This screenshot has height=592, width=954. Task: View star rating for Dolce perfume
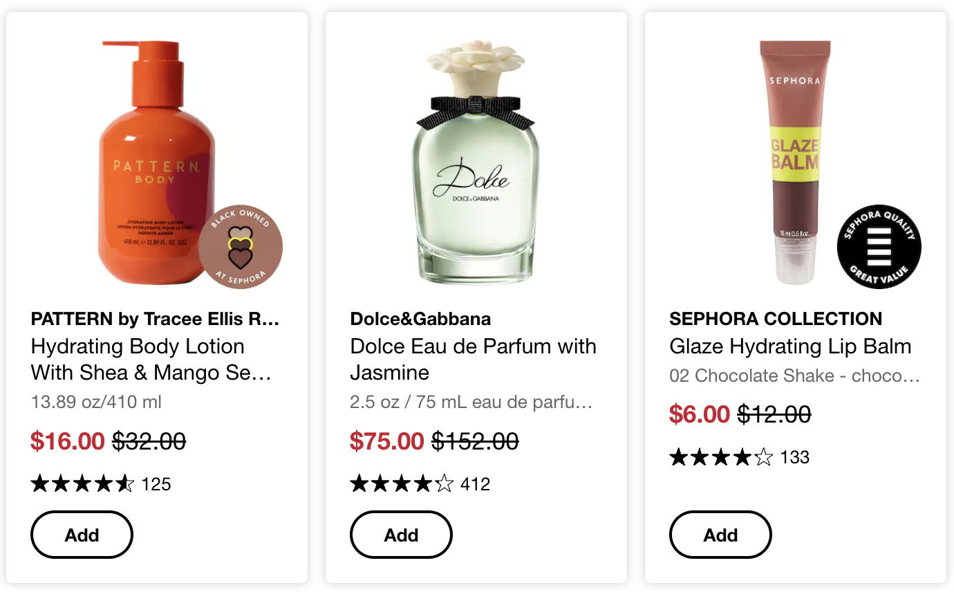[402, 484]
